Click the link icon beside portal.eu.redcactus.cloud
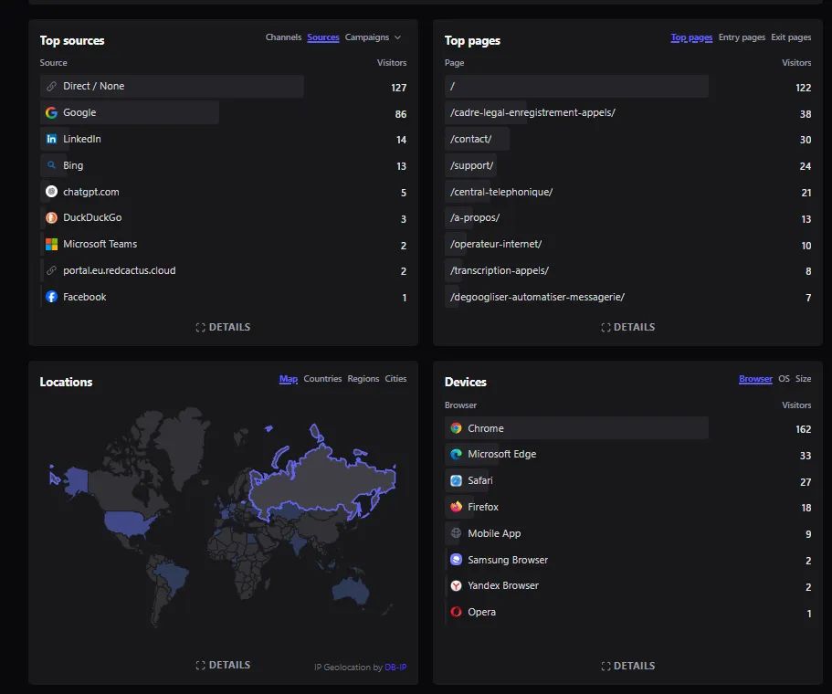The width and height of the screenshot is (832, 694). 51,270
